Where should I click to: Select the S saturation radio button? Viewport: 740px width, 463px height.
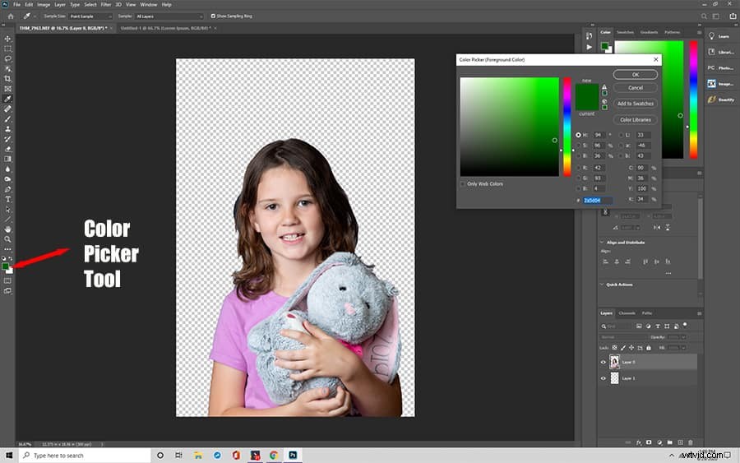(x=578, y=146)
